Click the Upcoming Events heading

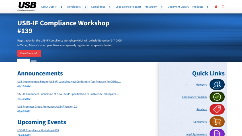point(42,122)
